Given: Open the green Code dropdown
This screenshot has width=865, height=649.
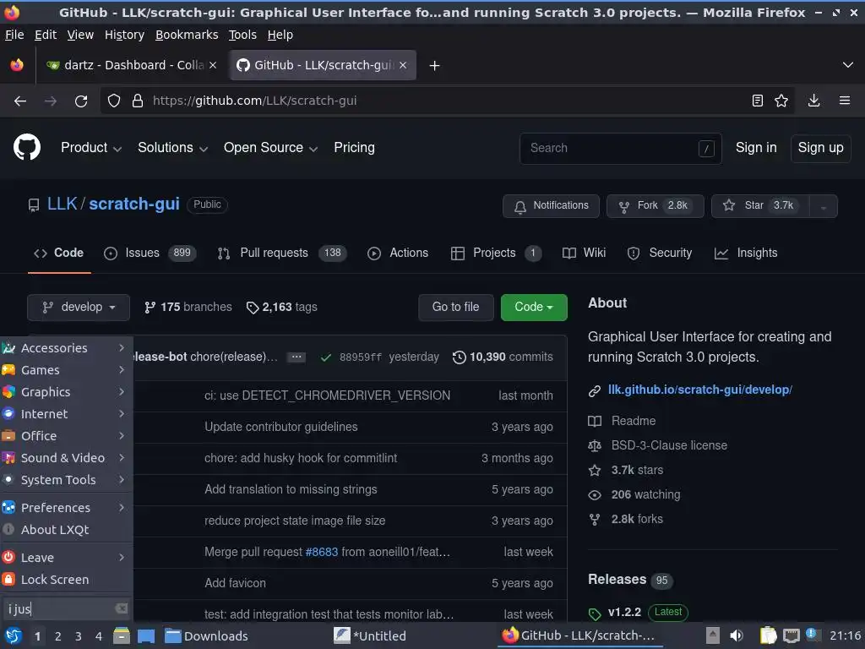Looking at the screenshot, I should point(534,308).
